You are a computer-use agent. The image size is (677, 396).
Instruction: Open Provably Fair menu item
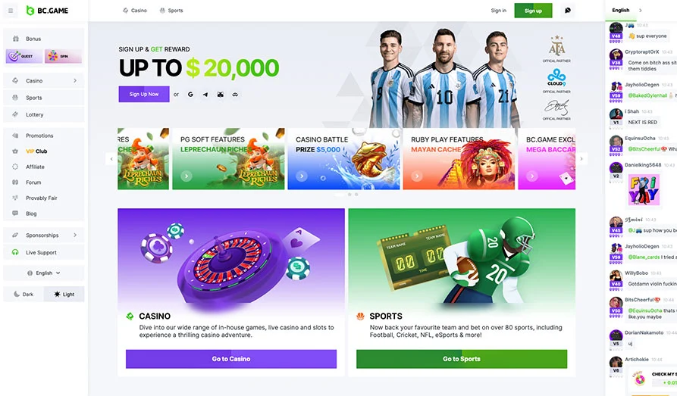(42, 198)
